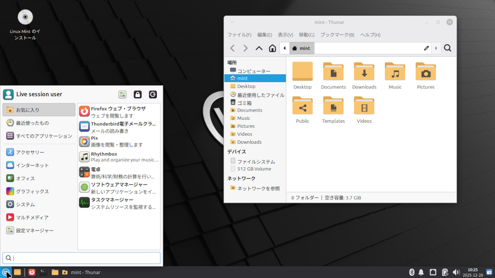This screenshot has width=495, height=278.
Task: Click the back navigation arrow in Thunar
Action: point(233,48)
